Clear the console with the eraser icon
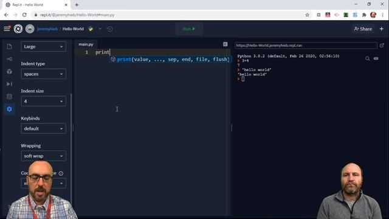The height and width of the screenshot is (219, 389). [376, 58]
